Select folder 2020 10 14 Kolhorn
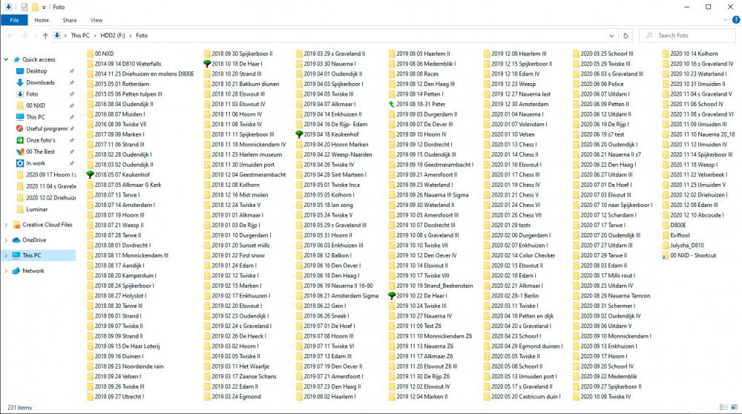 [694, 54]
